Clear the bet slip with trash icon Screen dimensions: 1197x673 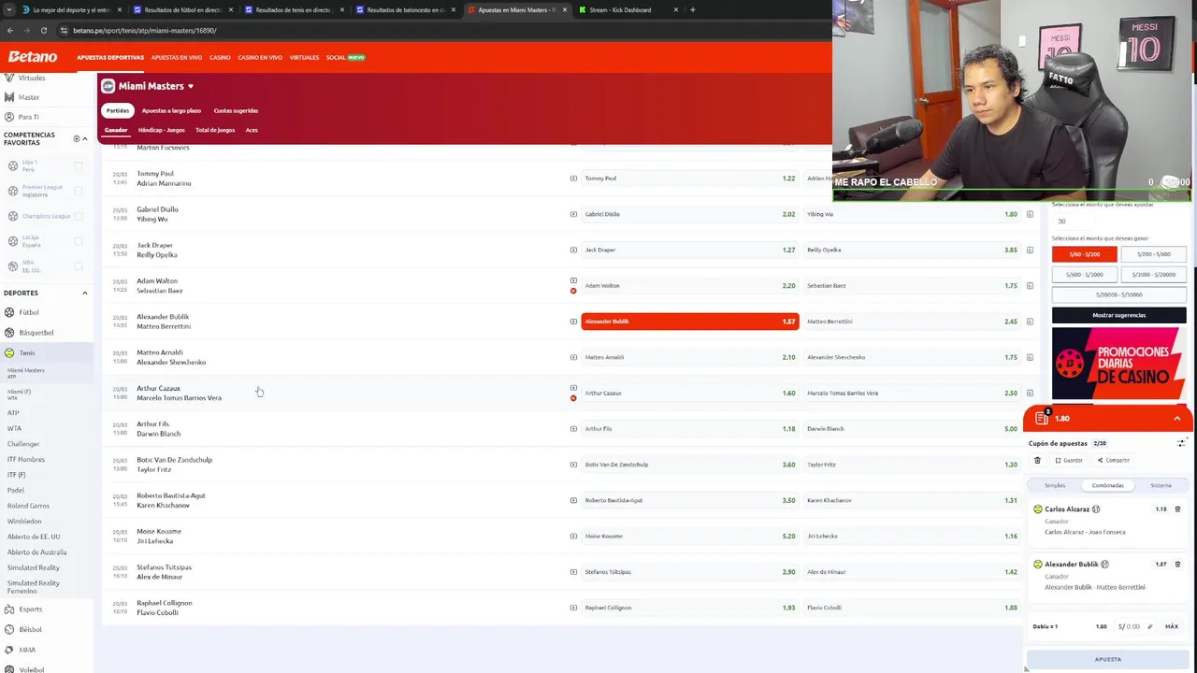coord(1037,460)
